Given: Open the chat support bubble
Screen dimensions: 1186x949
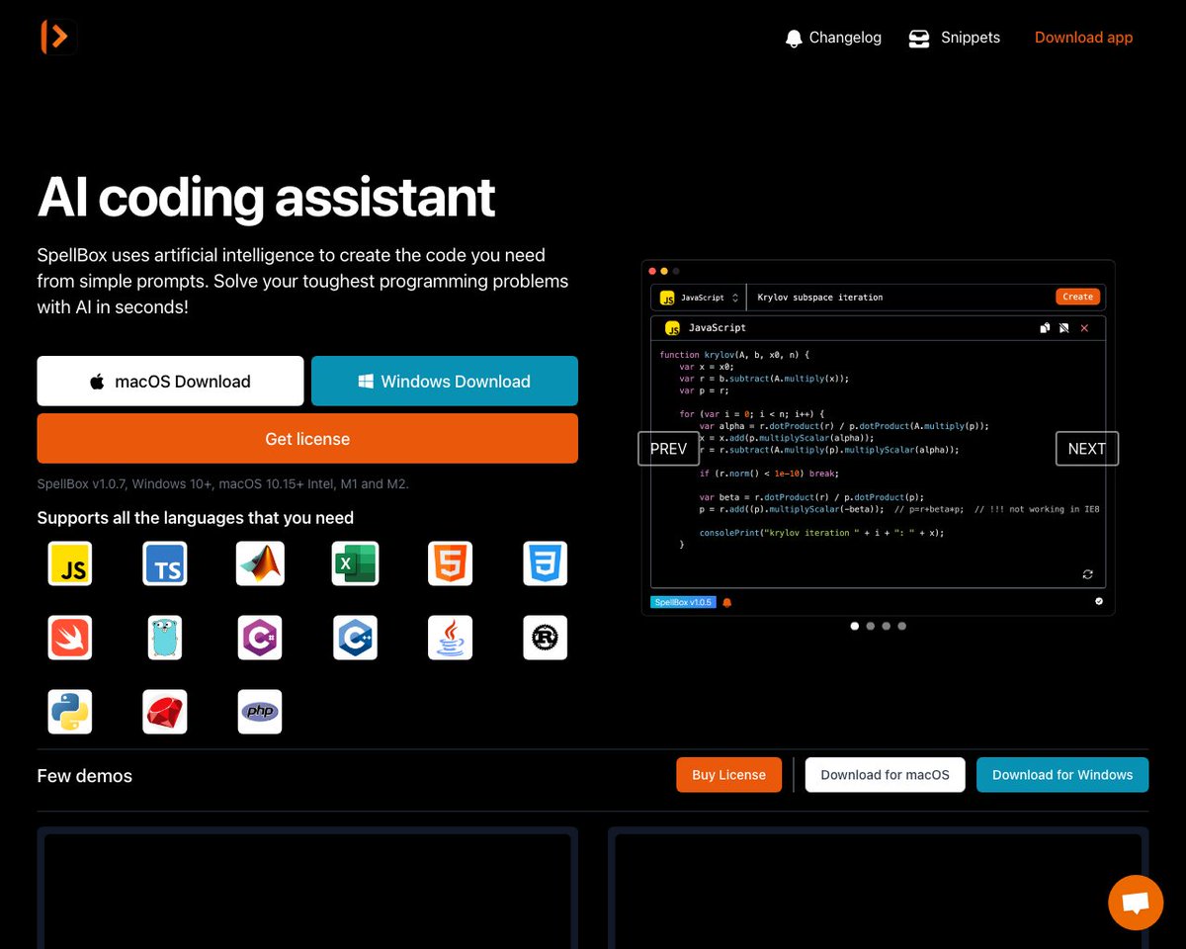Looking at the screenshot, I should [1135, 902].
